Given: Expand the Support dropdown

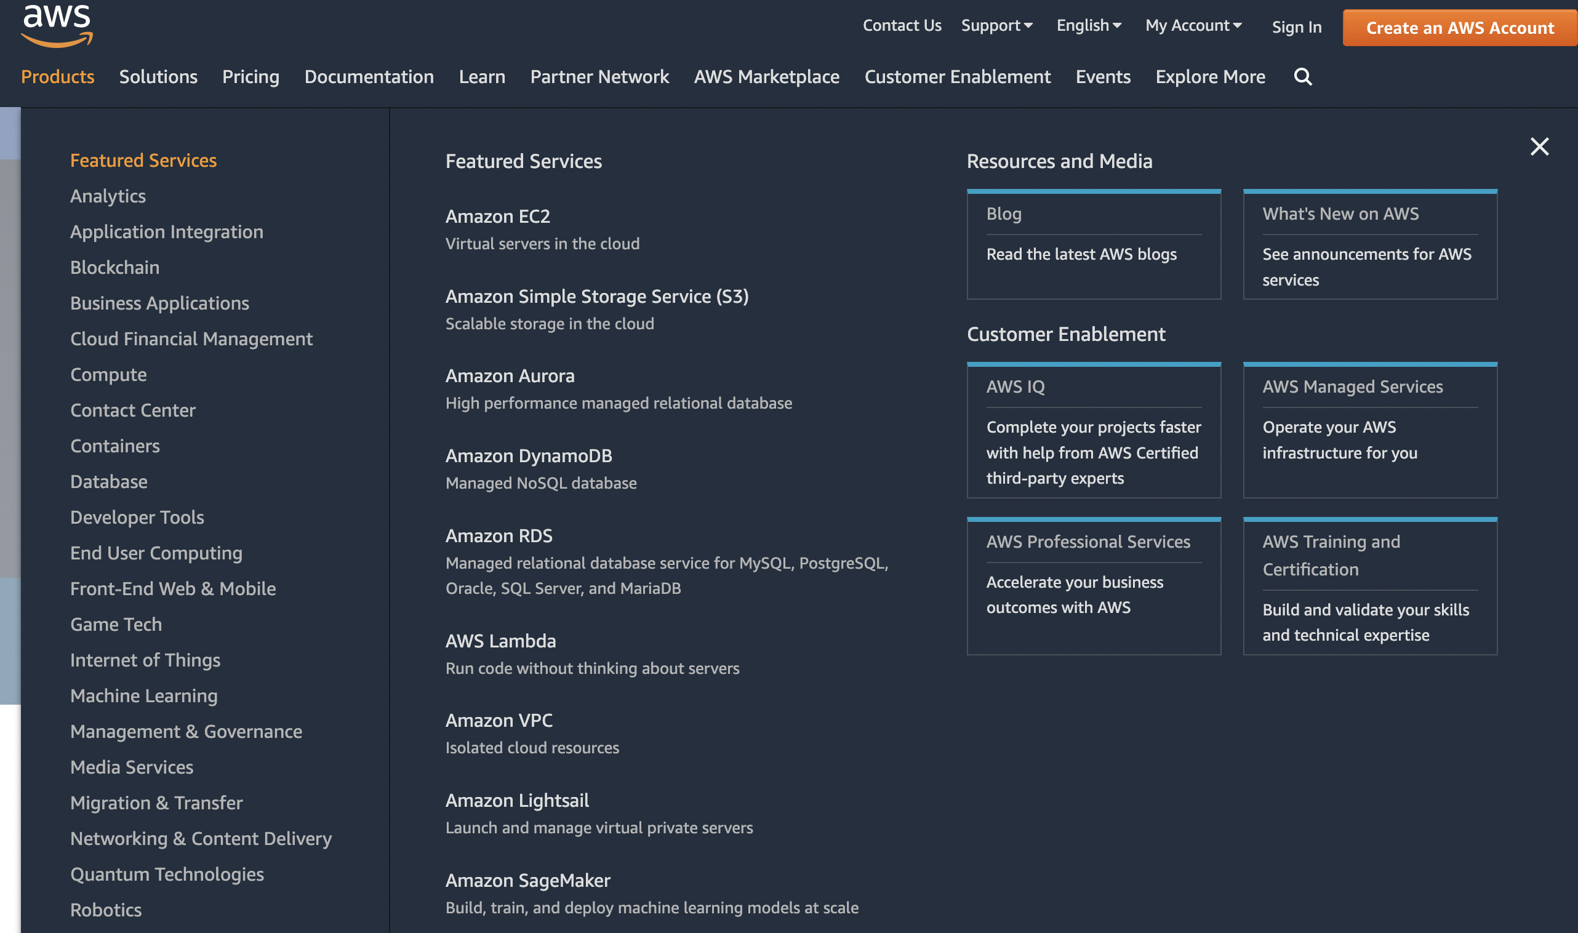Looking at the screenshot, I should click(996, 26).
